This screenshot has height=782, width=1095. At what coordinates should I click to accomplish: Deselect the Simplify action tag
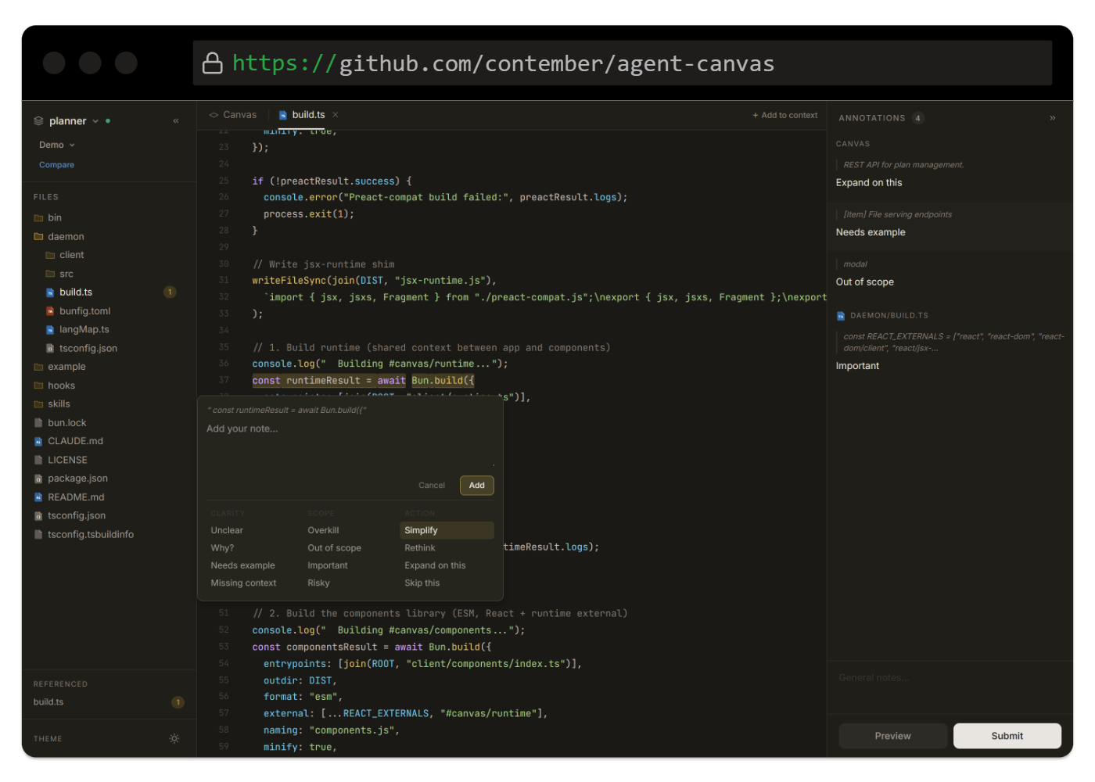click(421, 530)
